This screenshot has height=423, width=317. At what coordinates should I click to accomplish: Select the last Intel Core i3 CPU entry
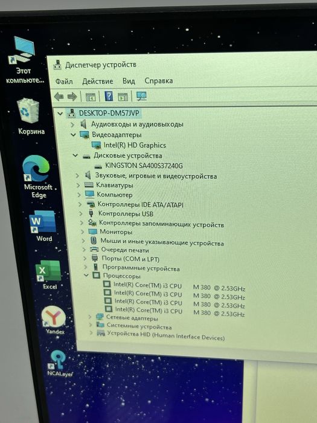(180, 312)
